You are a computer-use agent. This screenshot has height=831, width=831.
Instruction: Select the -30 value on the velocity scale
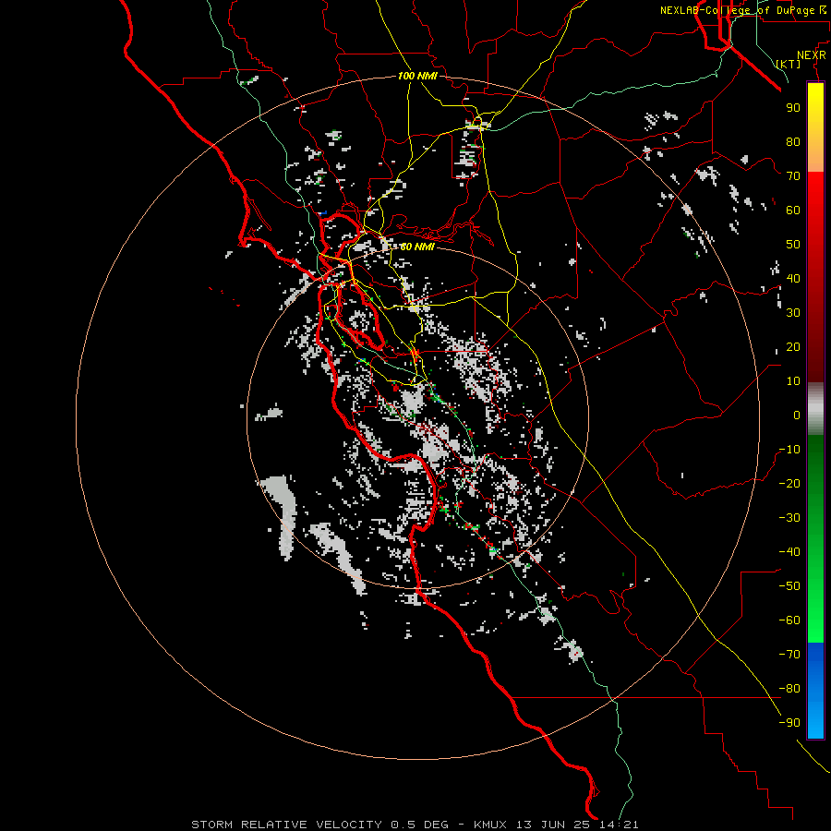point(789,518)
